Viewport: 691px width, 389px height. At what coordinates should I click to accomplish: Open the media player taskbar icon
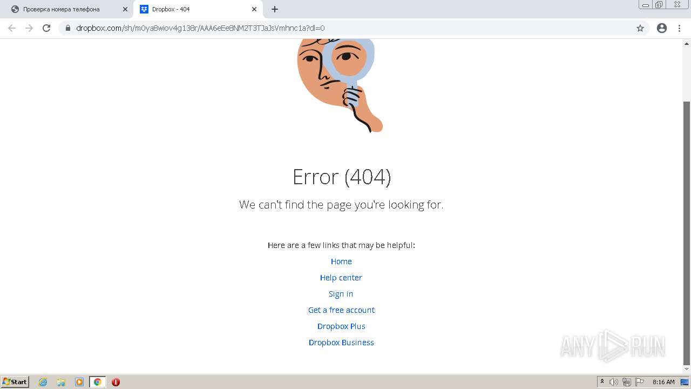79,382
